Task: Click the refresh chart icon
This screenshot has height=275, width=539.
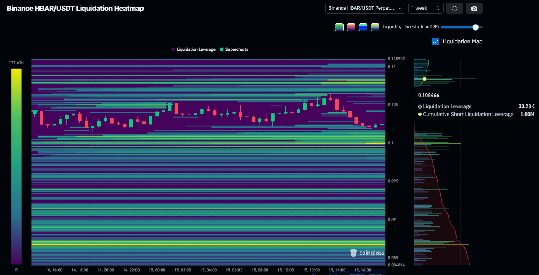Action: [454, 8]
